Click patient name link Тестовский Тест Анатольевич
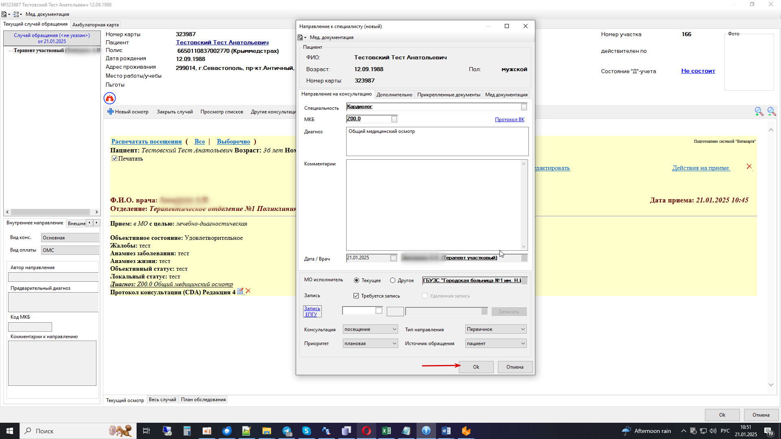The width and height of the screenshot is (781, 439). (x=222, y=42)
